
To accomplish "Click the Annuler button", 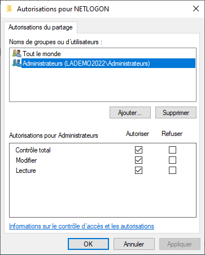I will 134,244.
